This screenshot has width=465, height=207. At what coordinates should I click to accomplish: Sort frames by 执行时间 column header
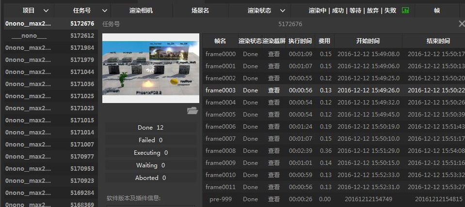click(x=300, y=41)
